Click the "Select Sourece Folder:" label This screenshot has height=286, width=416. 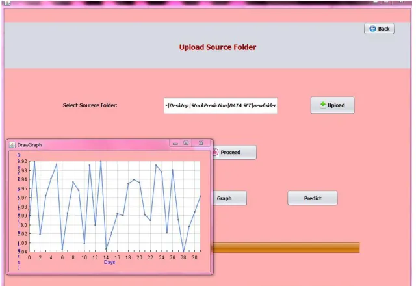[x=90, y=105]
